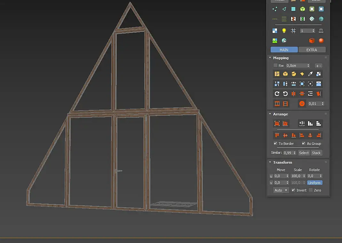Click the yellow box mapping icon

tap(285, 74)
